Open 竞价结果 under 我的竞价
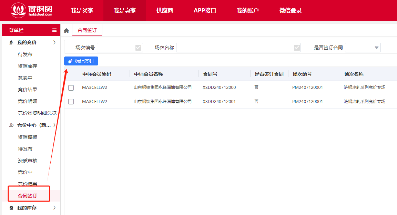Image resolution: width=397 pixels, height=215 pixels. 28,89
